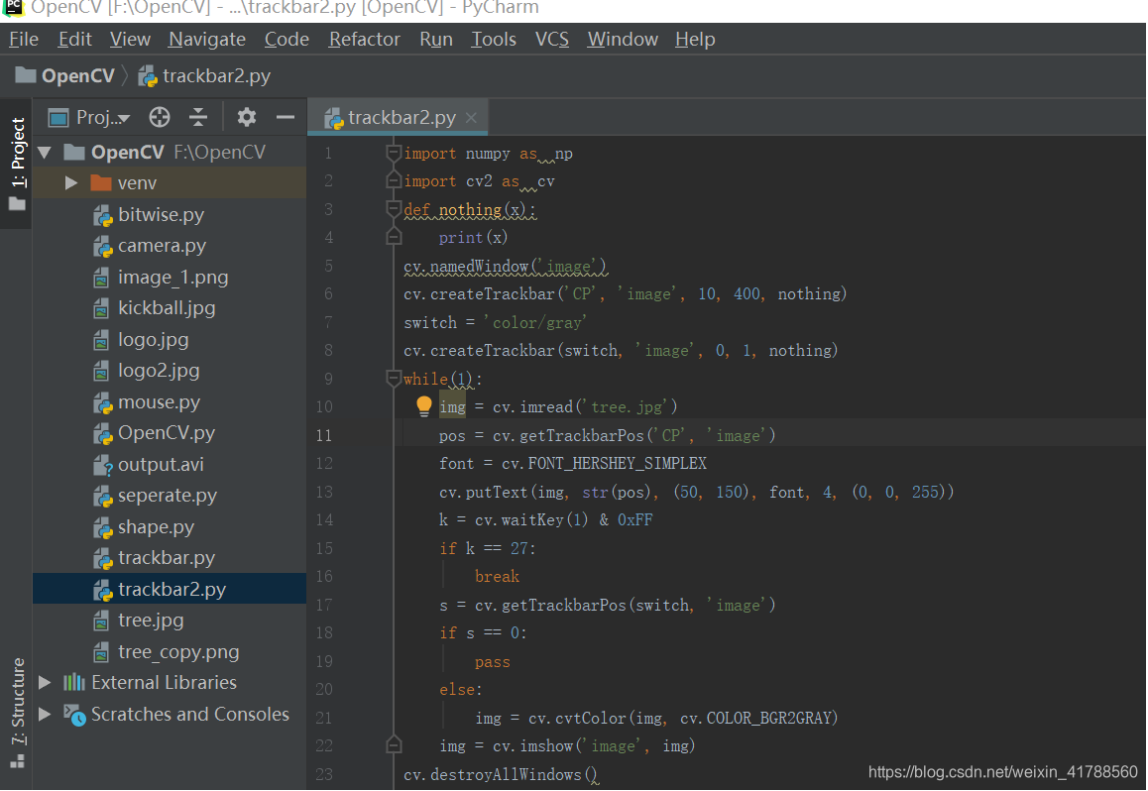Viewport: 1148px width, 791px height.
Task: Select trackbar2.py in project tree
Action: [170, 589]
